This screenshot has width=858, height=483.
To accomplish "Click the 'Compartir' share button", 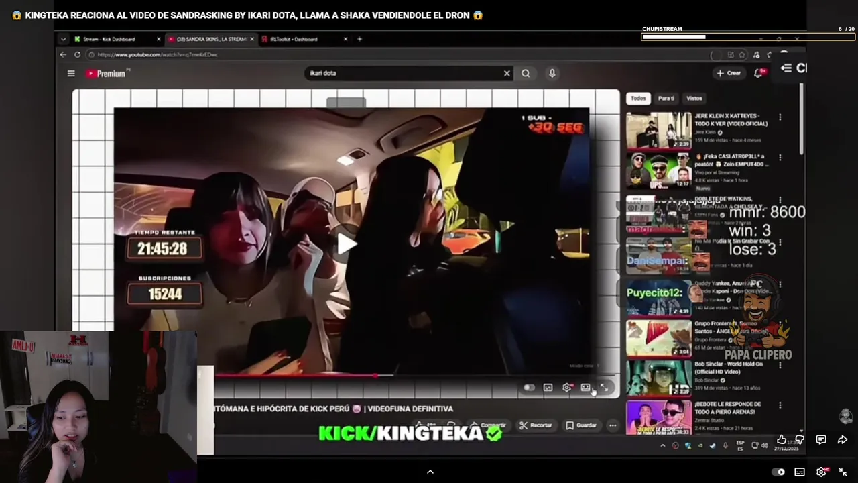I will (x=487, y=425).
